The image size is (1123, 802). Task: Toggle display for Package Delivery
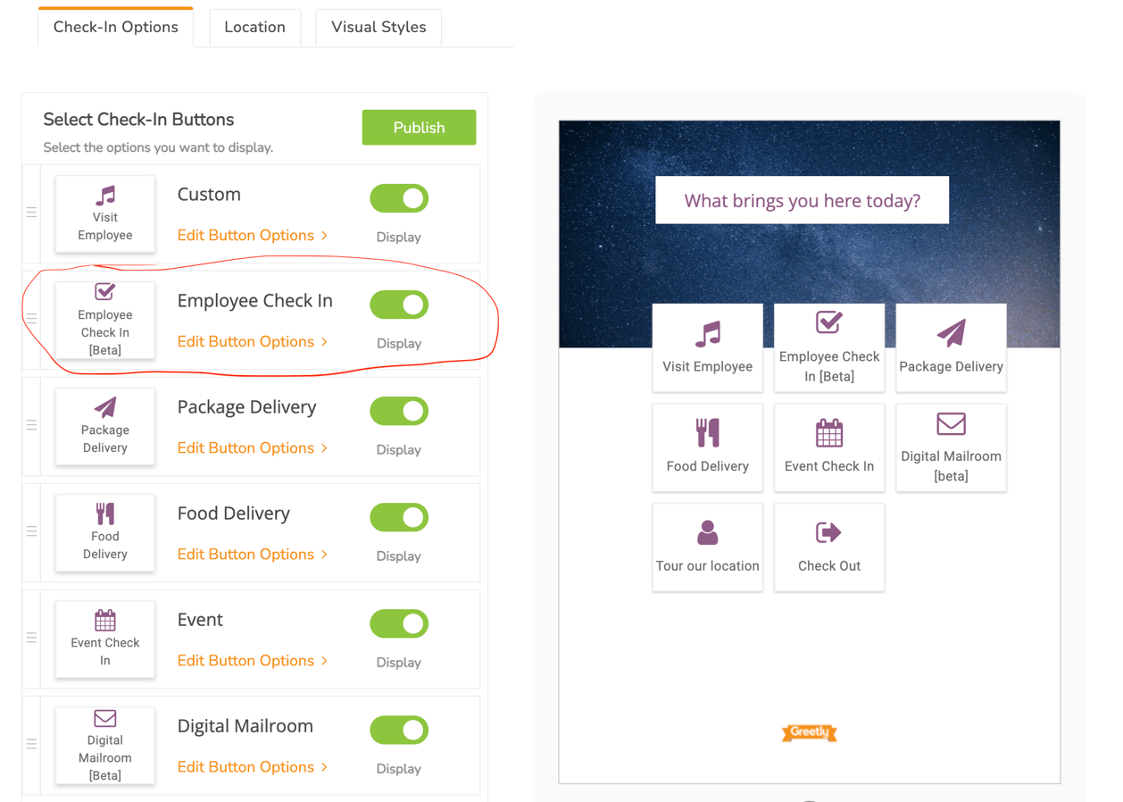coord(398,410)
